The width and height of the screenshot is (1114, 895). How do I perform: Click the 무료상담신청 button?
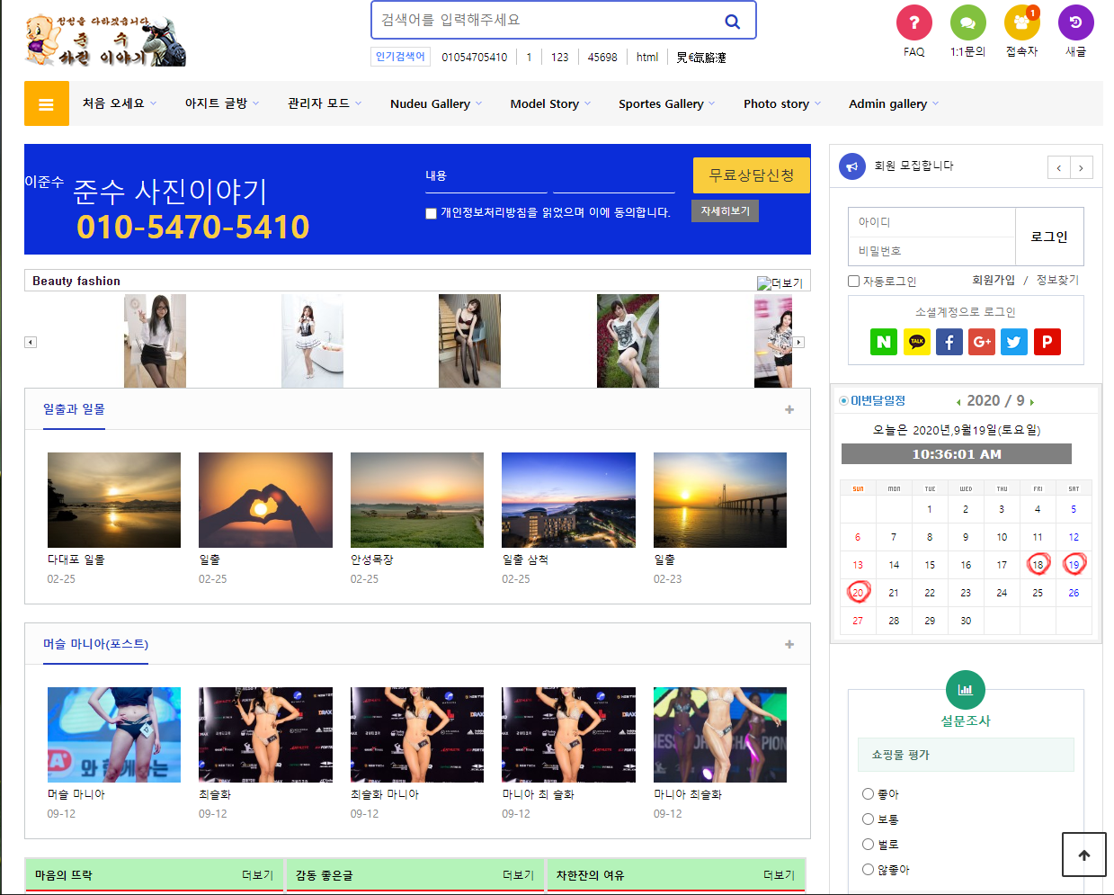(x=751, y=175)
